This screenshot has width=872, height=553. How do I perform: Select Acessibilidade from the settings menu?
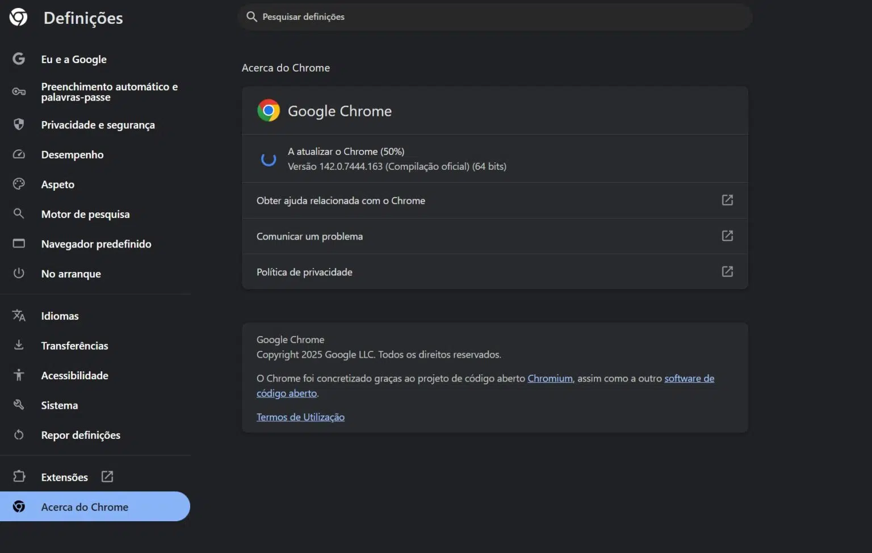coord(74,375)
